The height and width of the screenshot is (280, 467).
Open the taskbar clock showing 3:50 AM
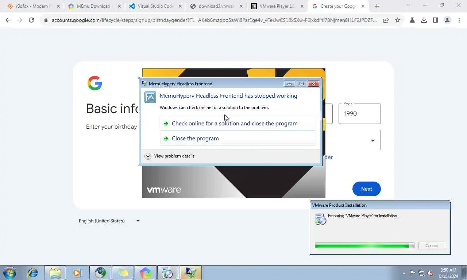click(448, 273)
